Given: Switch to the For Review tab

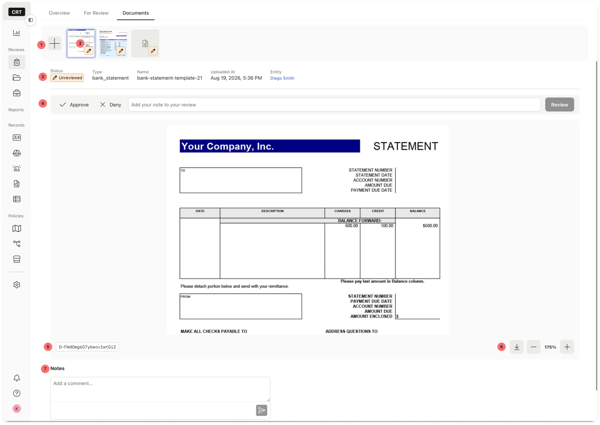Looking at the screenshot, I should [96, 13].
